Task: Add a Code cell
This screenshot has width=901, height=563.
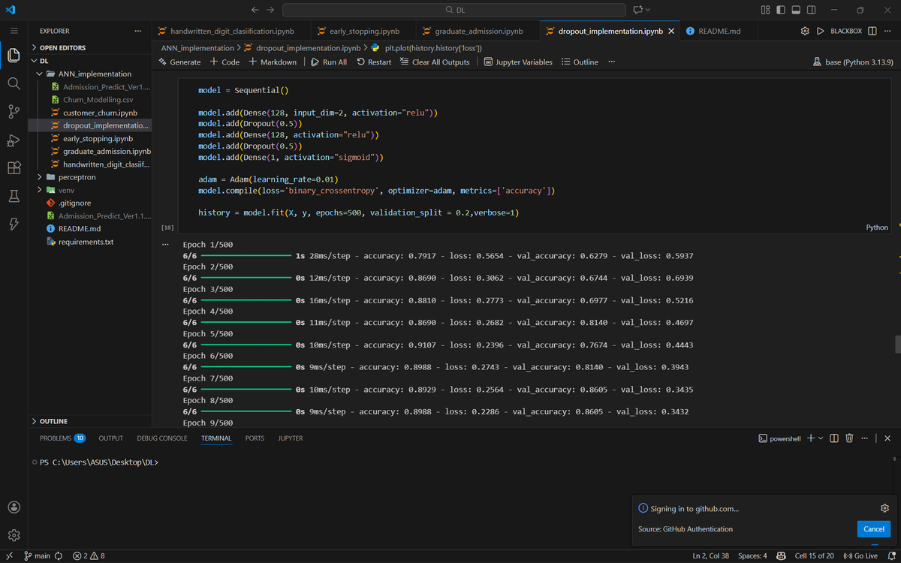Action: click(x=224, y=62)
